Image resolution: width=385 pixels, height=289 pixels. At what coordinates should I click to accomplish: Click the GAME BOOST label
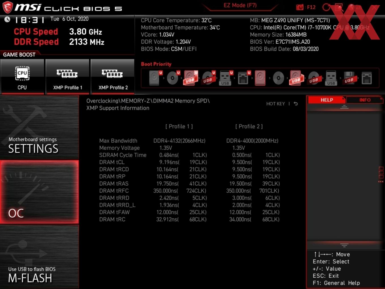click(19, 55)
